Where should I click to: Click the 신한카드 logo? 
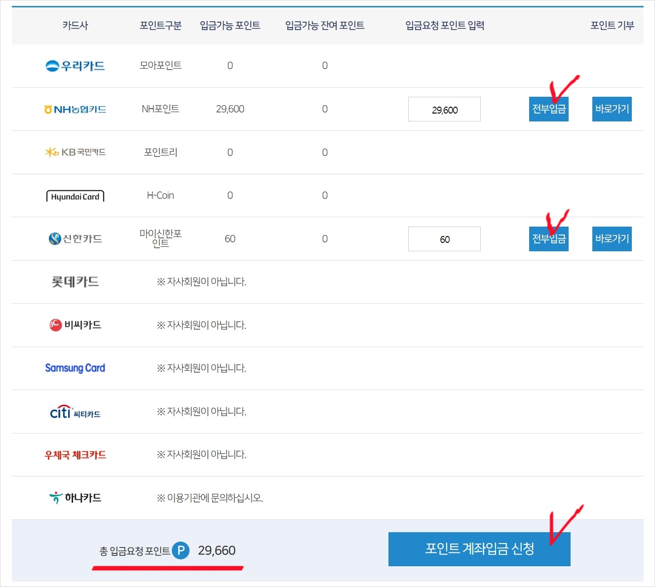75,239
